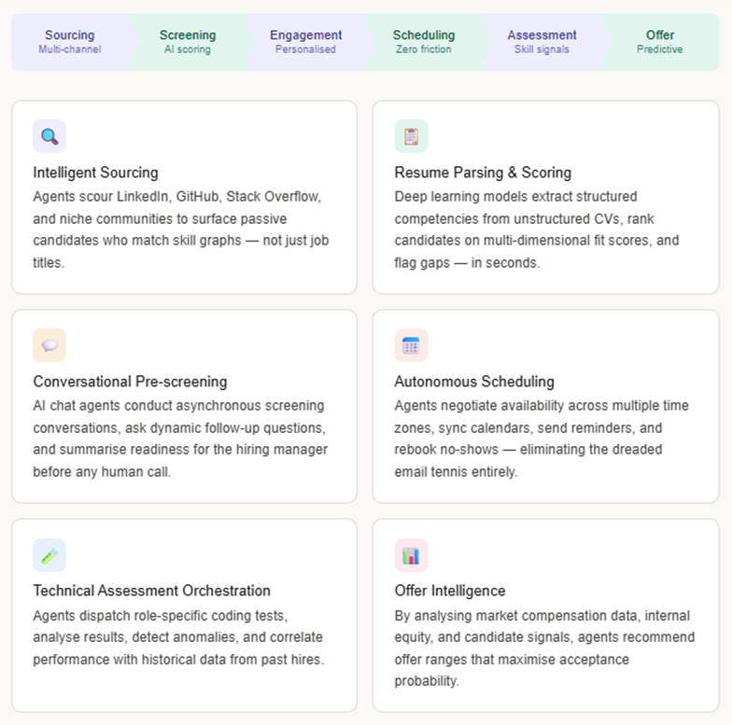Switch to the Assessment pipeline stage
The height and width of the screenshot is (725, 732).
tap(542, 41)
